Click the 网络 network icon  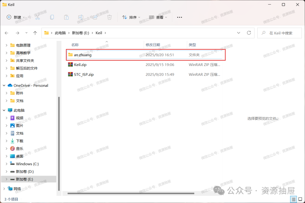pos(10,188)
